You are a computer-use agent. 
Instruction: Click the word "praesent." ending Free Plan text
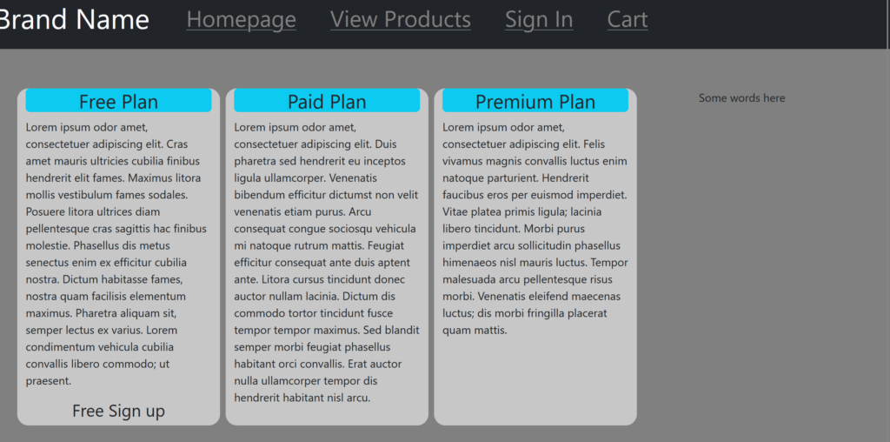tap(49, 381)
